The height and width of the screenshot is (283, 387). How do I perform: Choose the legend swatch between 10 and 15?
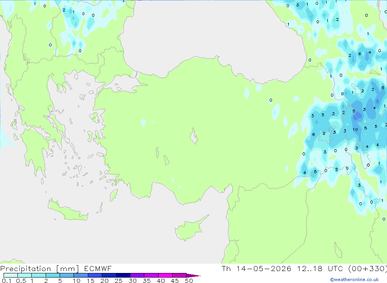pyautogui.click(x=81, y=275)
